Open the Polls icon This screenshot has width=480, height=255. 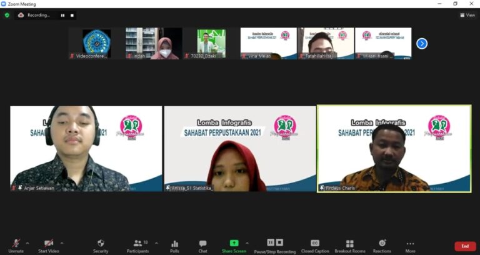coord(175,246)
